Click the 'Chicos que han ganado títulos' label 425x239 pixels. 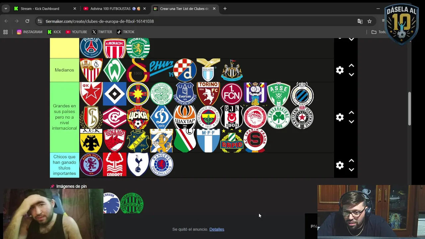(x=64, y=165)
